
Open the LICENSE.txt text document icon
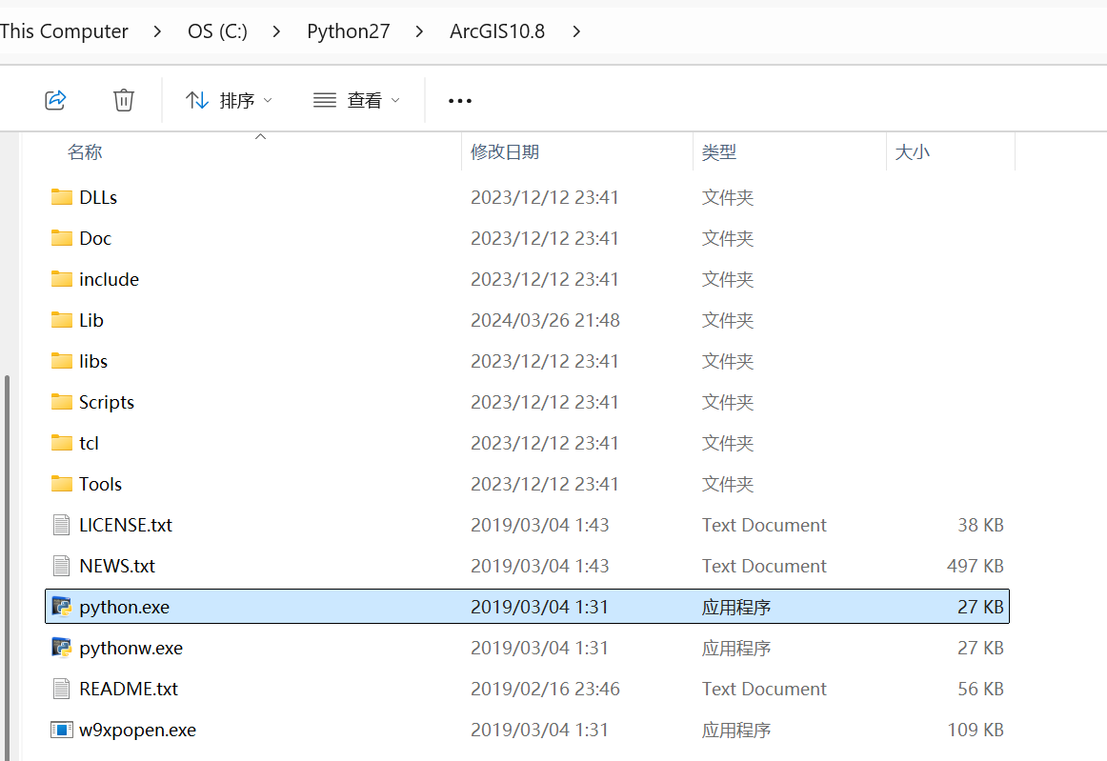point(61,524)
